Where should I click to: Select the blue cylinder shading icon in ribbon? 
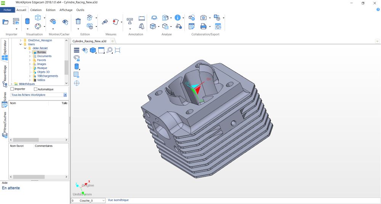27,21
